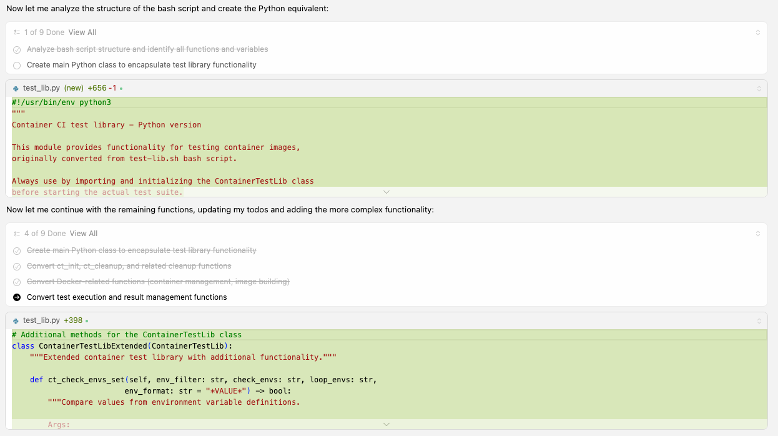Collapse the "4 of 9 Done" todo panel

tap(758, 234)
